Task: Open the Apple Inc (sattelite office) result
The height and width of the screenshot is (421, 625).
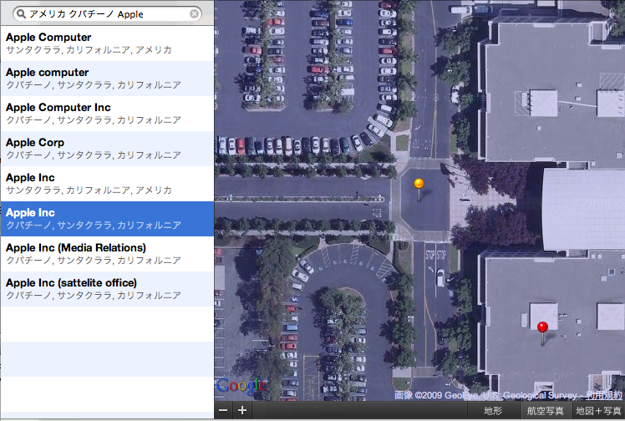Action: pos(107,289)
